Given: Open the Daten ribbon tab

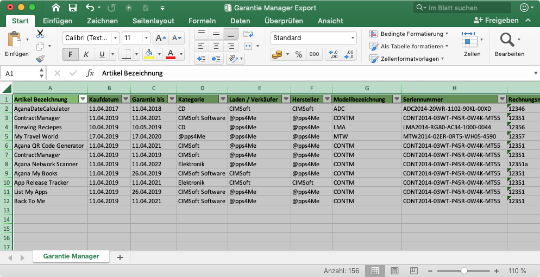Looking at the screenshot, I should 240,21.
